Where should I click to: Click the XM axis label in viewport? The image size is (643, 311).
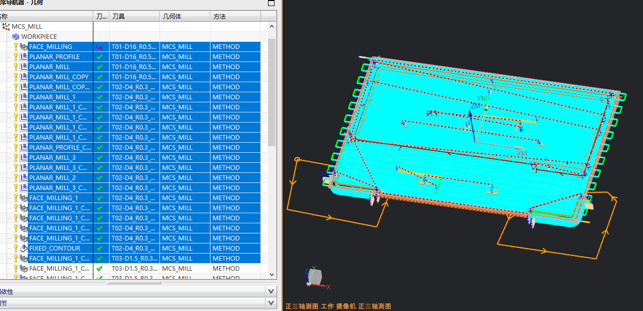coord(522,153)
